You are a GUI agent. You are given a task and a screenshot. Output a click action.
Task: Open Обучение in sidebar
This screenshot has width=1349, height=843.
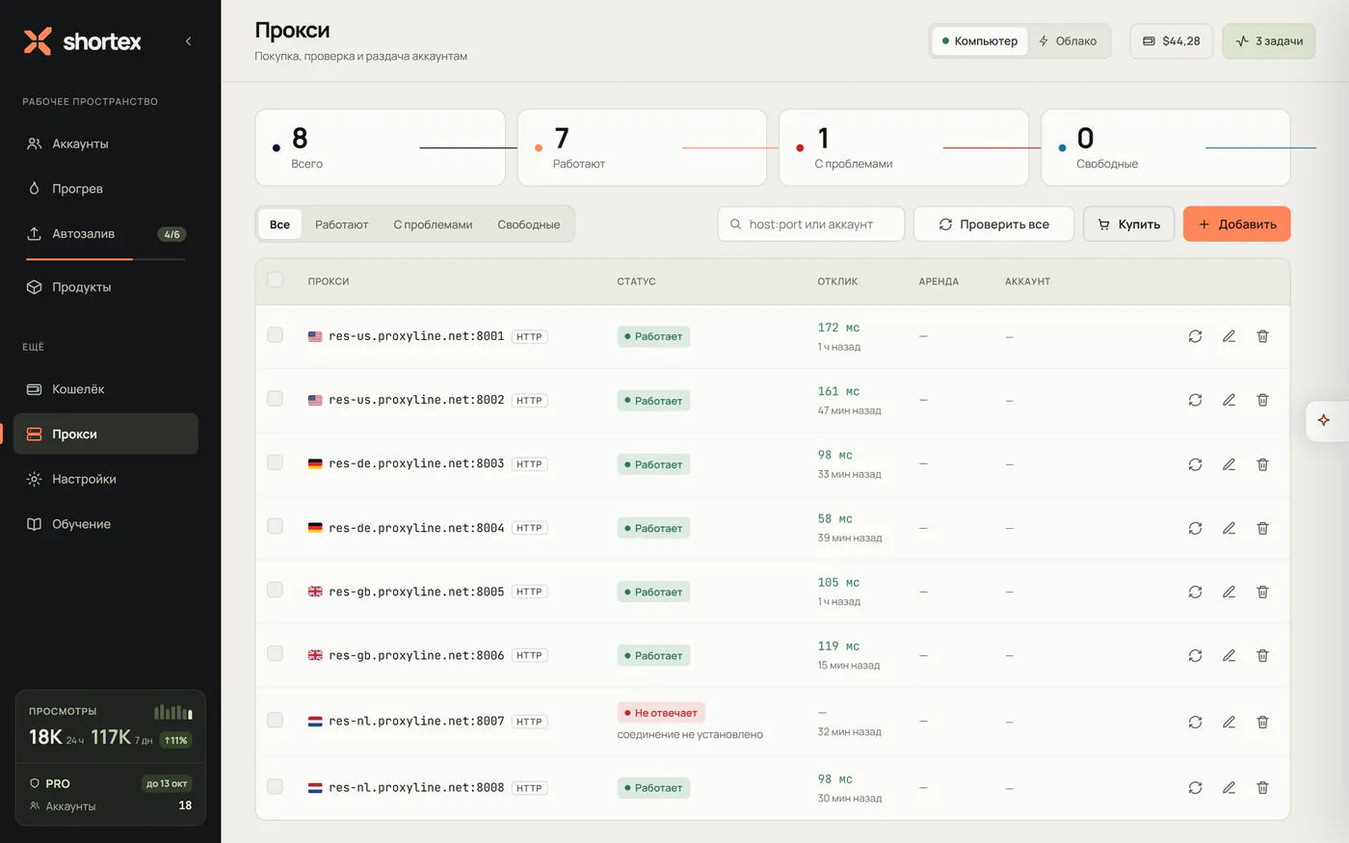106,524
